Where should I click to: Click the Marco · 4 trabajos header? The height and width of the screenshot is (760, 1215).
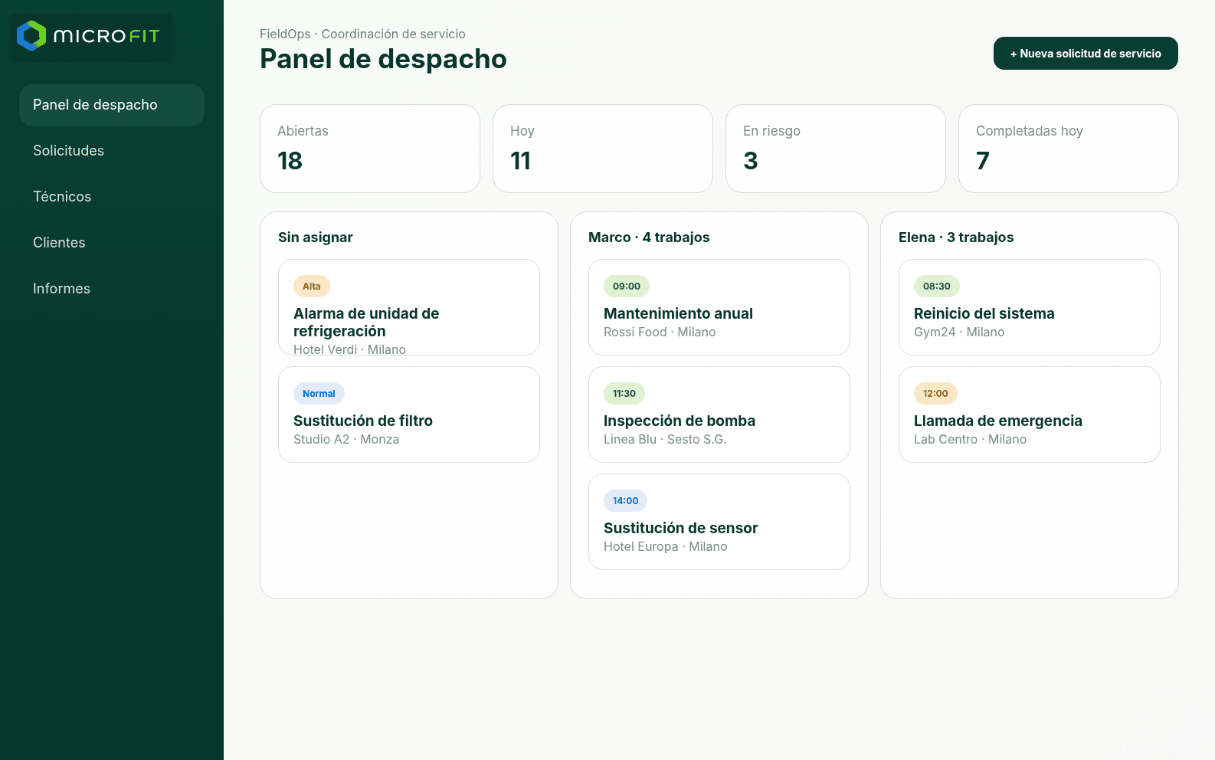[649, 237]
